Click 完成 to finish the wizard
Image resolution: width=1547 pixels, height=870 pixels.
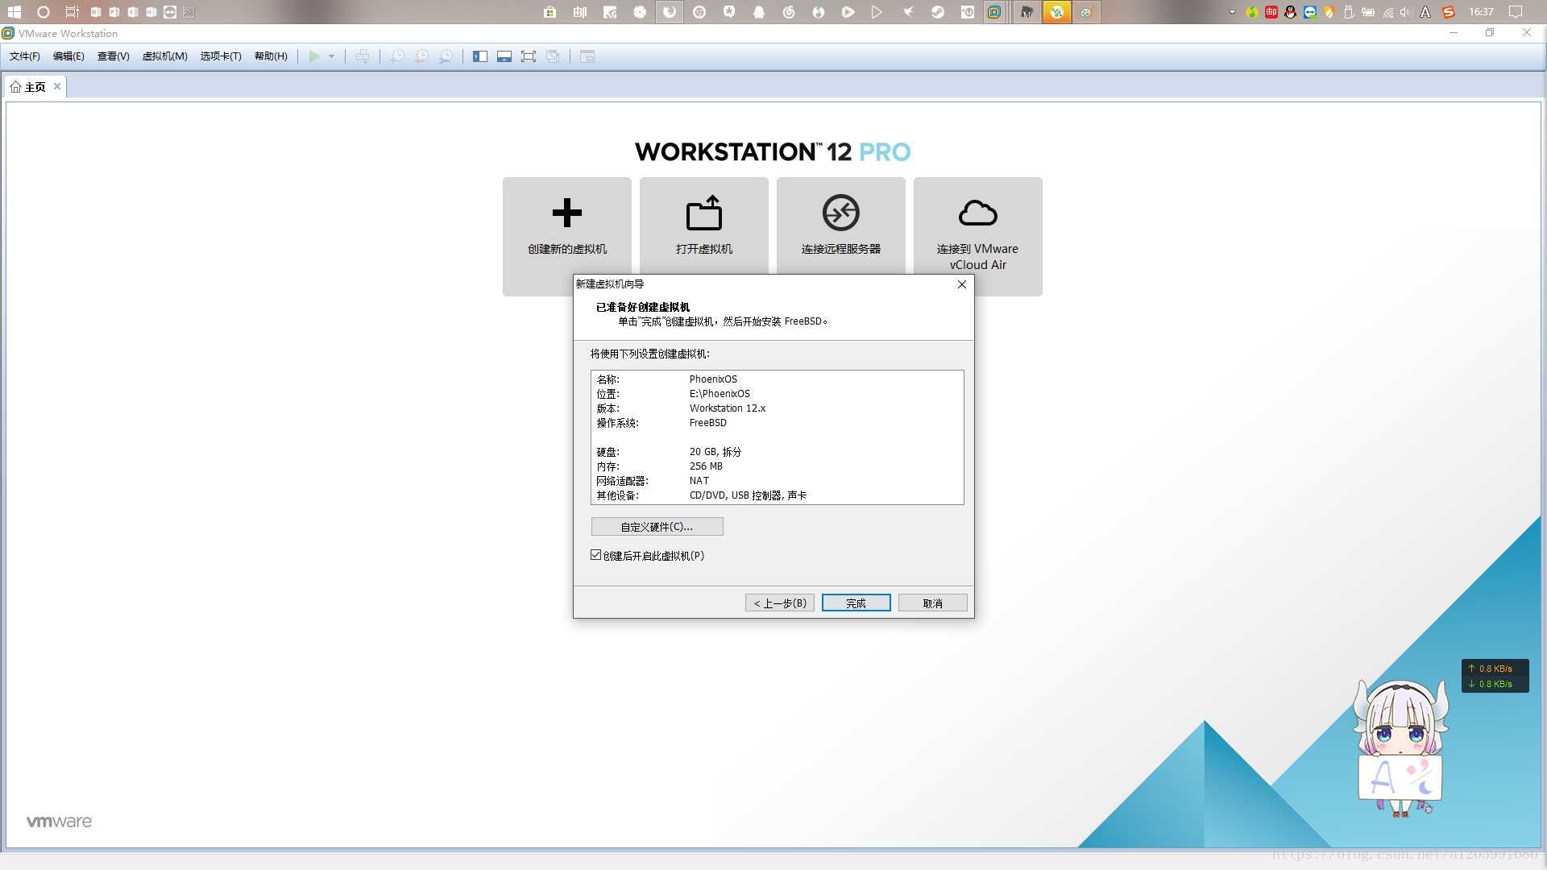(856, 603)
